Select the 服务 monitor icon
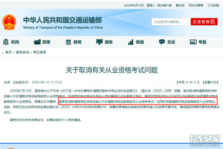The height and width of the screenshot is (149, 223). click(100, 42)
